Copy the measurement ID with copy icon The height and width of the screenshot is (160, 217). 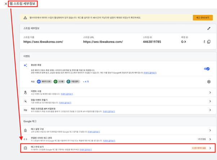tap(209, 42)
